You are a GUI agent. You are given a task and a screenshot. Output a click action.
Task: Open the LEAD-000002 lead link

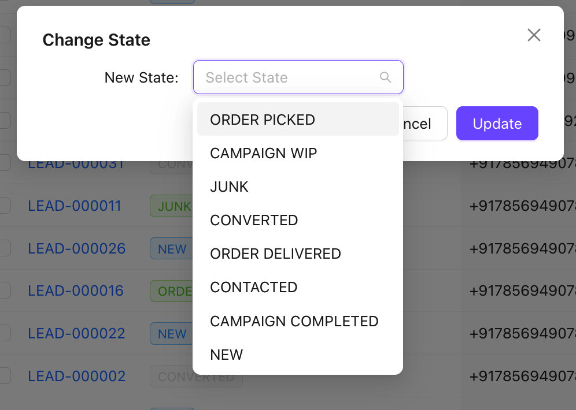point(76,377)
